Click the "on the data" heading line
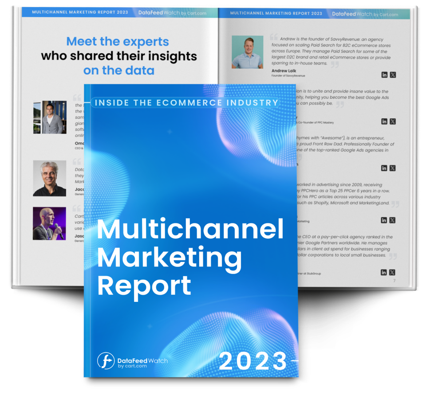This screenshot has width=434, height=399. coord(119,70)
